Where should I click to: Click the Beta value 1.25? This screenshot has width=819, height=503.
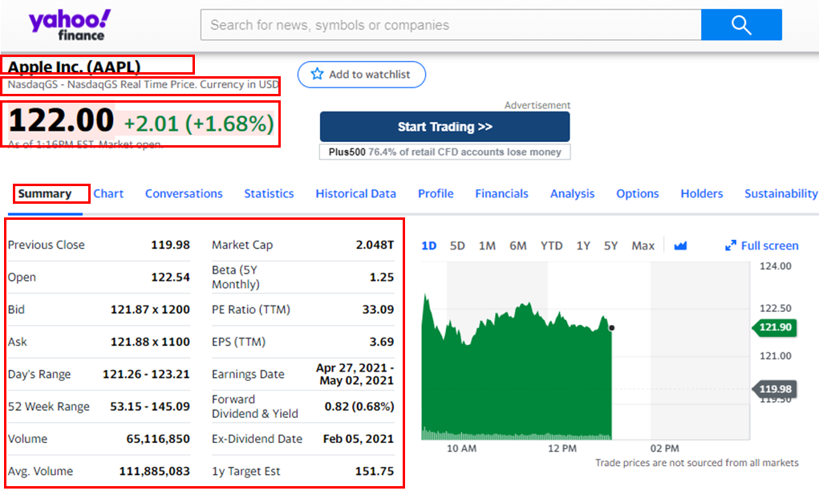[x=382, y=278]
